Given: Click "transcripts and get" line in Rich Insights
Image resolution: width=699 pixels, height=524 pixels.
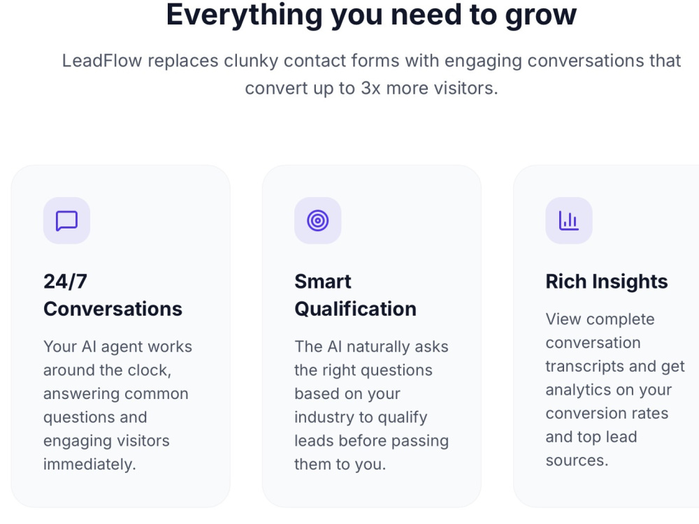Looking at the screenshot, I should click(x=614, y=366).
